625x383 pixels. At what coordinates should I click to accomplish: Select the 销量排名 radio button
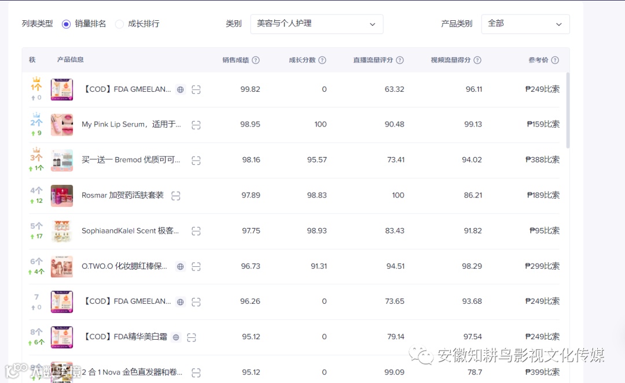[x=66, y=24]
